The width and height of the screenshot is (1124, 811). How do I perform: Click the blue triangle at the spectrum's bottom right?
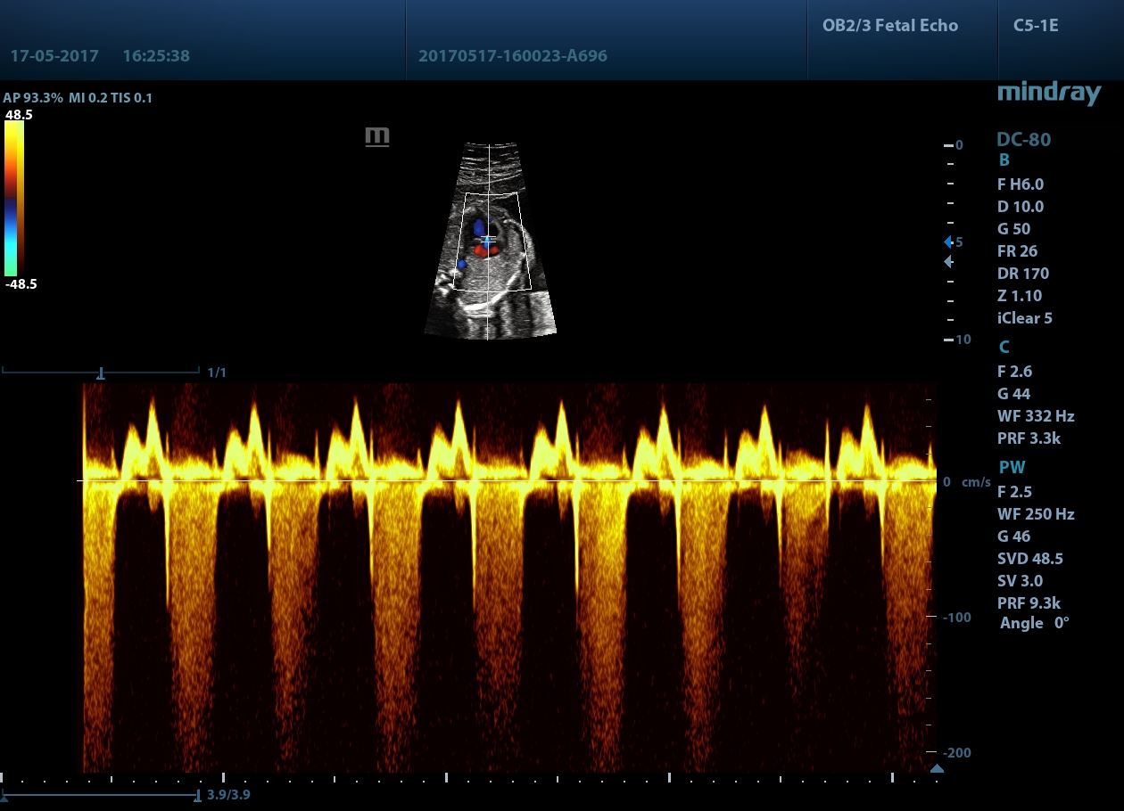(x=937, y=768)
